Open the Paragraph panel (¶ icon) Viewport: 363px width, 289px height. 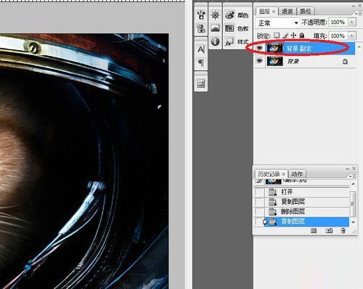(x=201, y=63)
